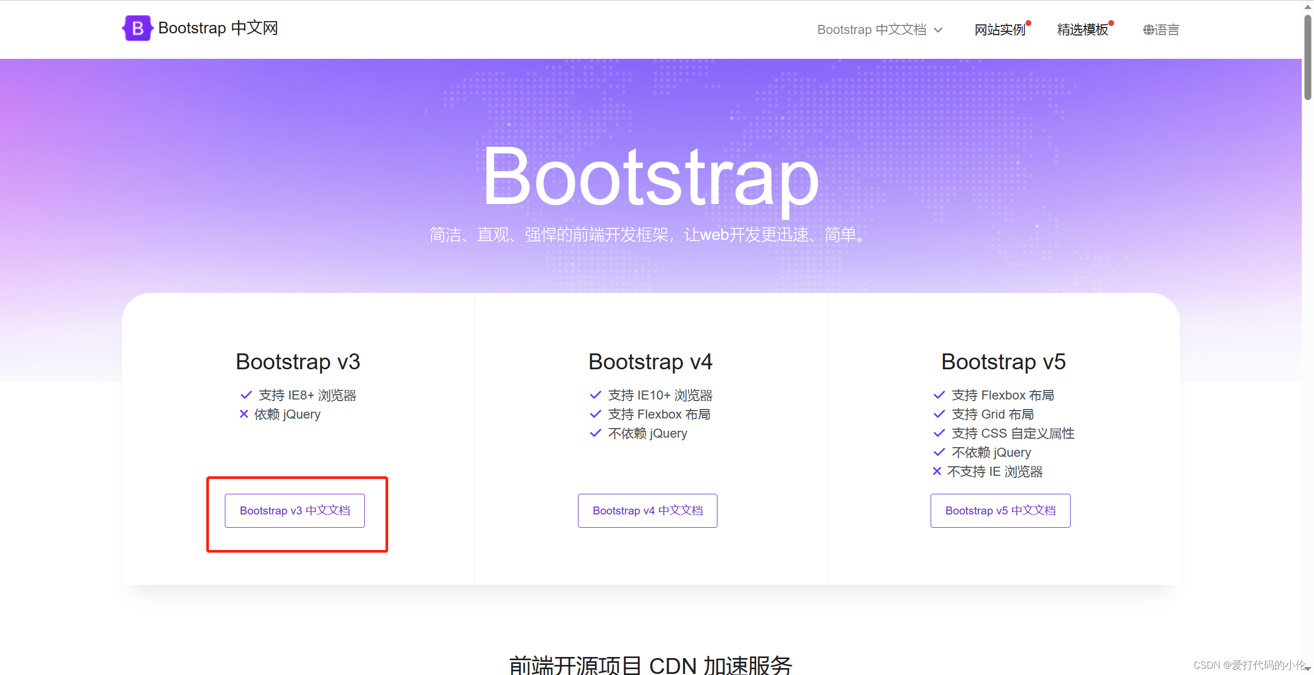Click the checkmark beside 支持 Grid 布局

pyautogui.click(x=939, y=414)
